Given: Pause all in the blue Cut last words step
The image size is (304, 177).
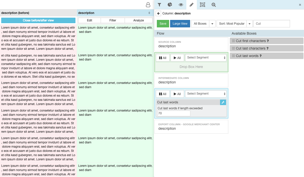Looking at the screenshot, I should (163, 94).
